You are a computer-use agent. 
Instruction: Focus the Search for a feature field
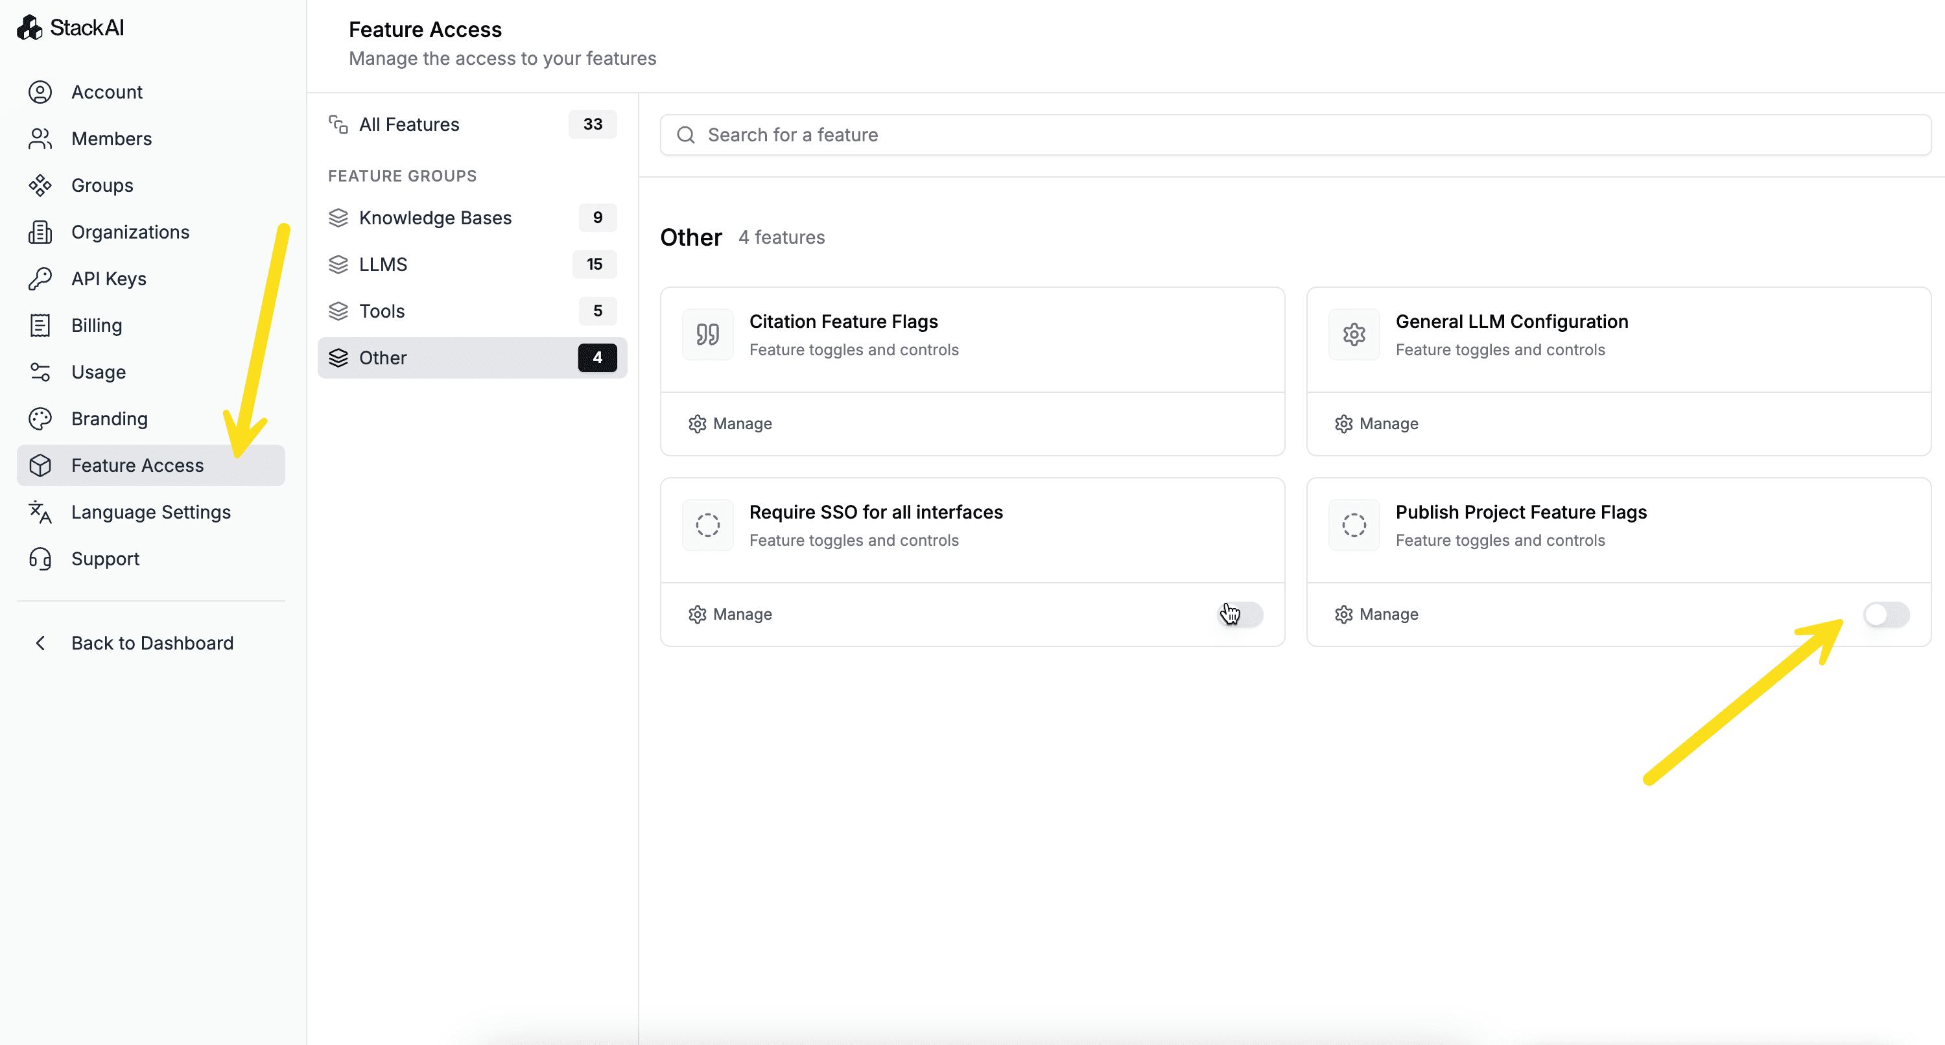[x=1295, y=135]
